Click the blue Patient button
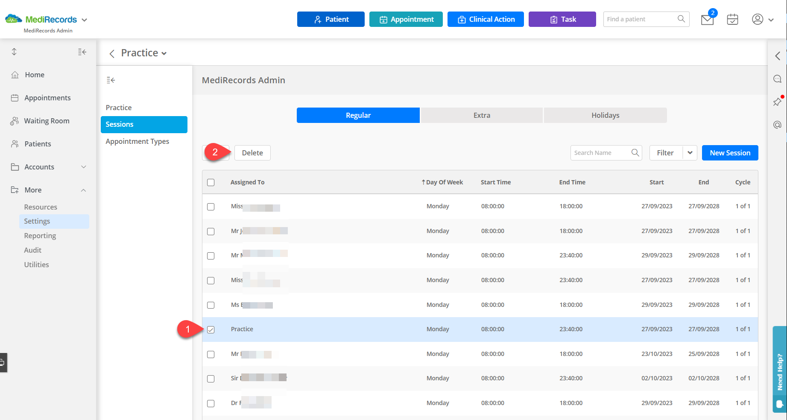787x420 pixels. click(331, 19)
